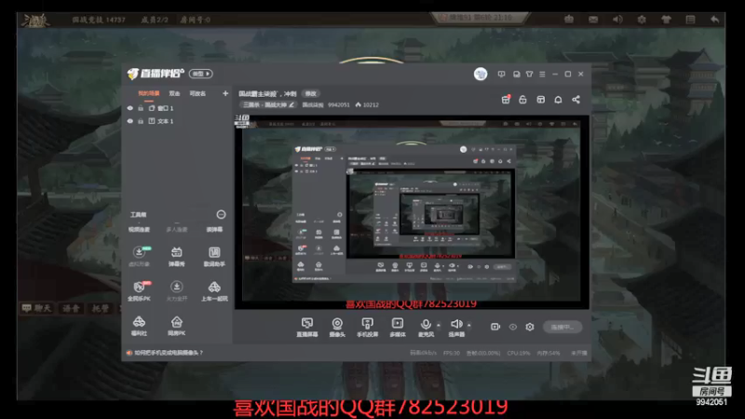Screen dimensions: 745x419
Task: Mute the 麦克风 microphone
Action: [426, 327]
